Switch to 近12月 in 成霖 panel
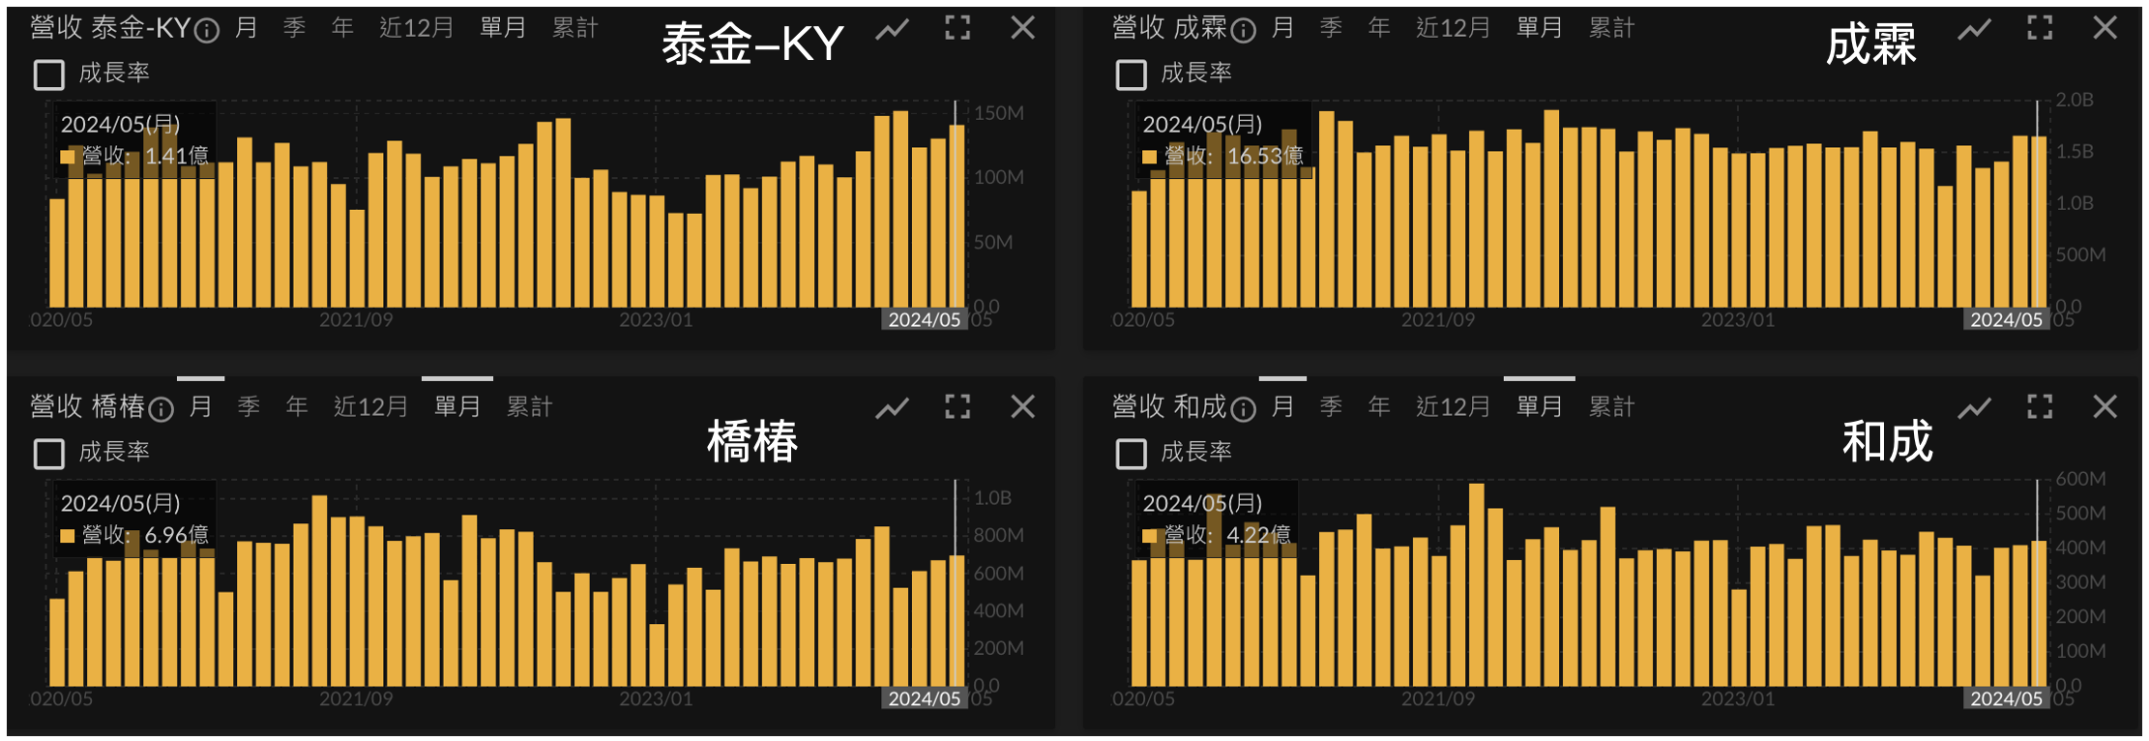The image size is (2149, 741). [1454, 28]
